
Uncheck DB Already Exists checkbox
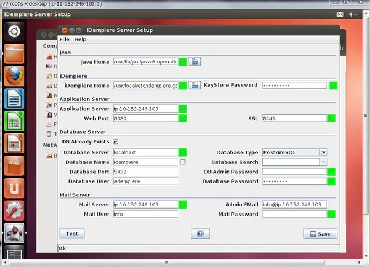click(115, 142)
